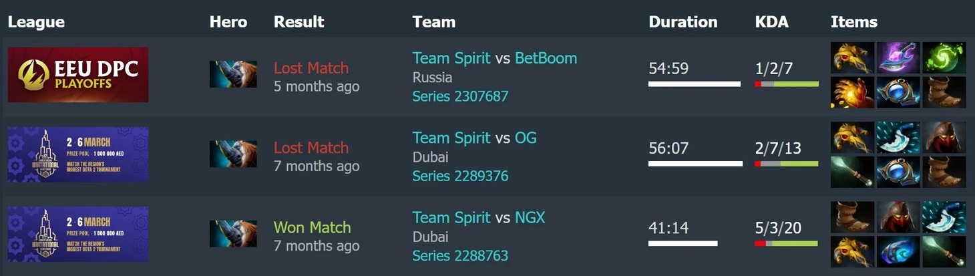Click the Duration column header
Screen dimensions: 975x276
[682, 22]
